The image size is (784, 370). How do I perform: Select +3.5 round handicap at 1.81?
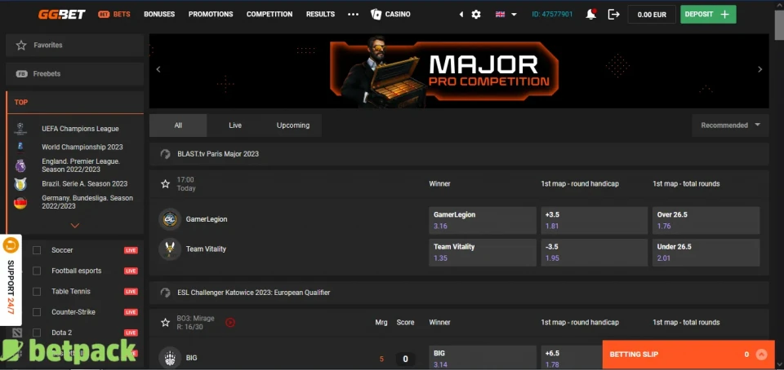tap(594, 220)
